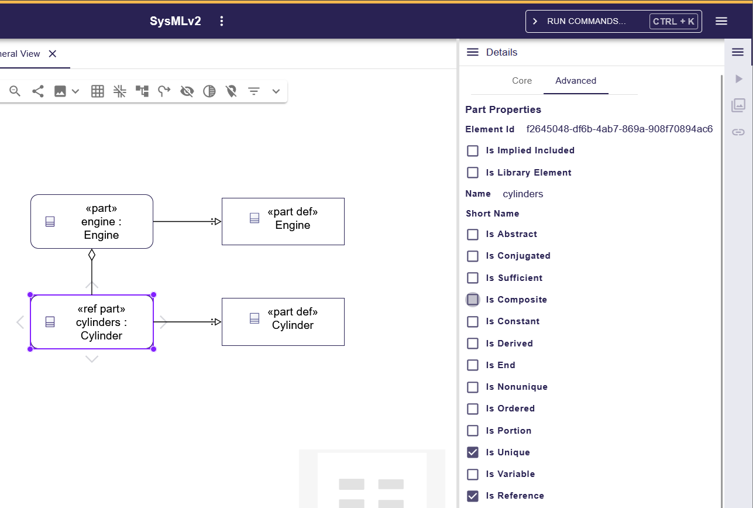Click the snap to grid icon

point(120,91)
